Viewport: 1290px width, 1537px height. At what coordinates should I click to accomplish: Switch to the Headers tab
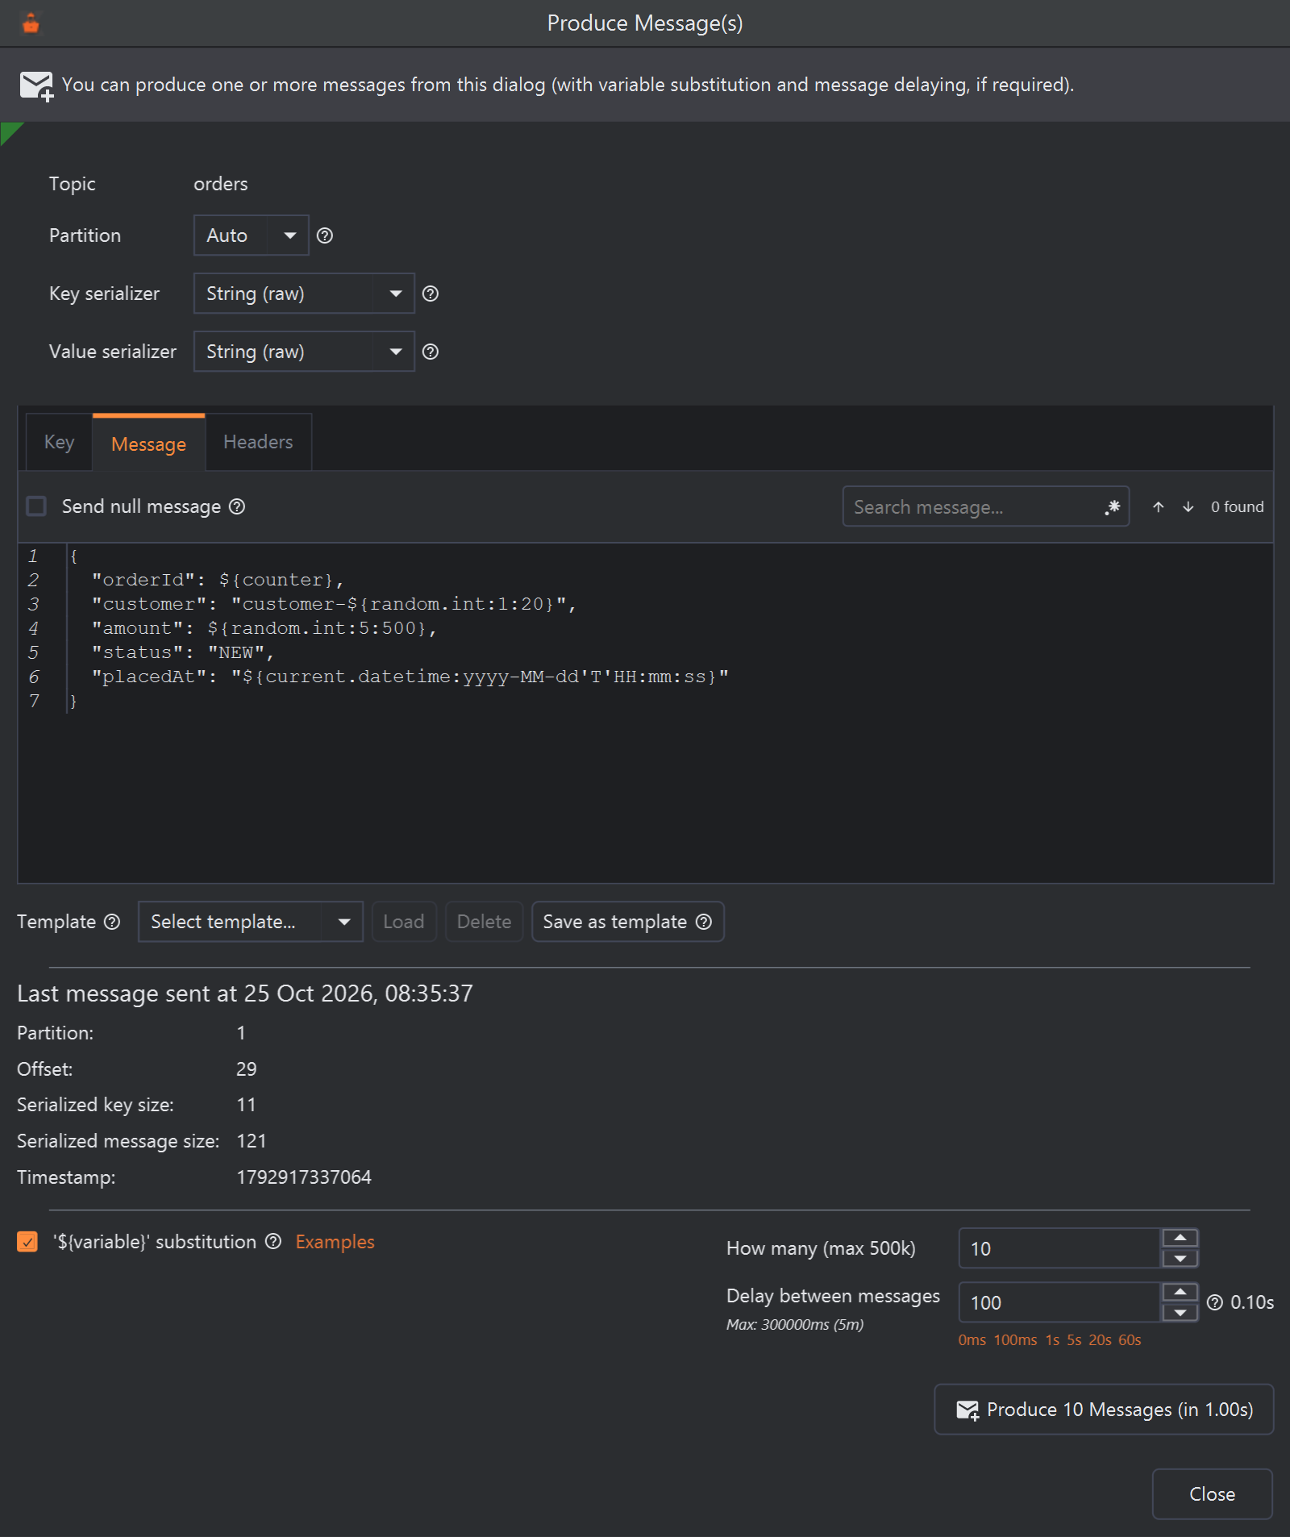[x=258, y=442]
